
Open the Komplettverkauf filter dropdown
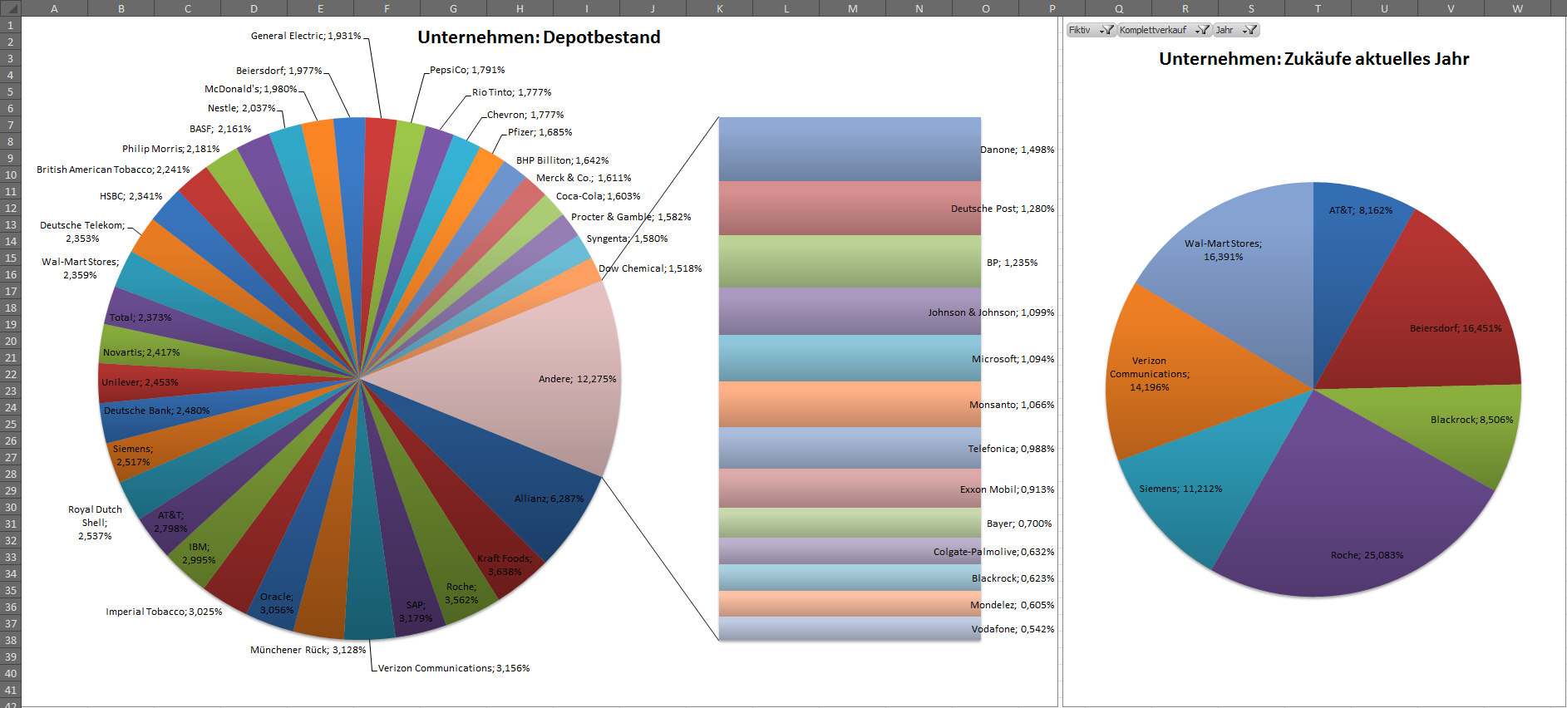1164,30
